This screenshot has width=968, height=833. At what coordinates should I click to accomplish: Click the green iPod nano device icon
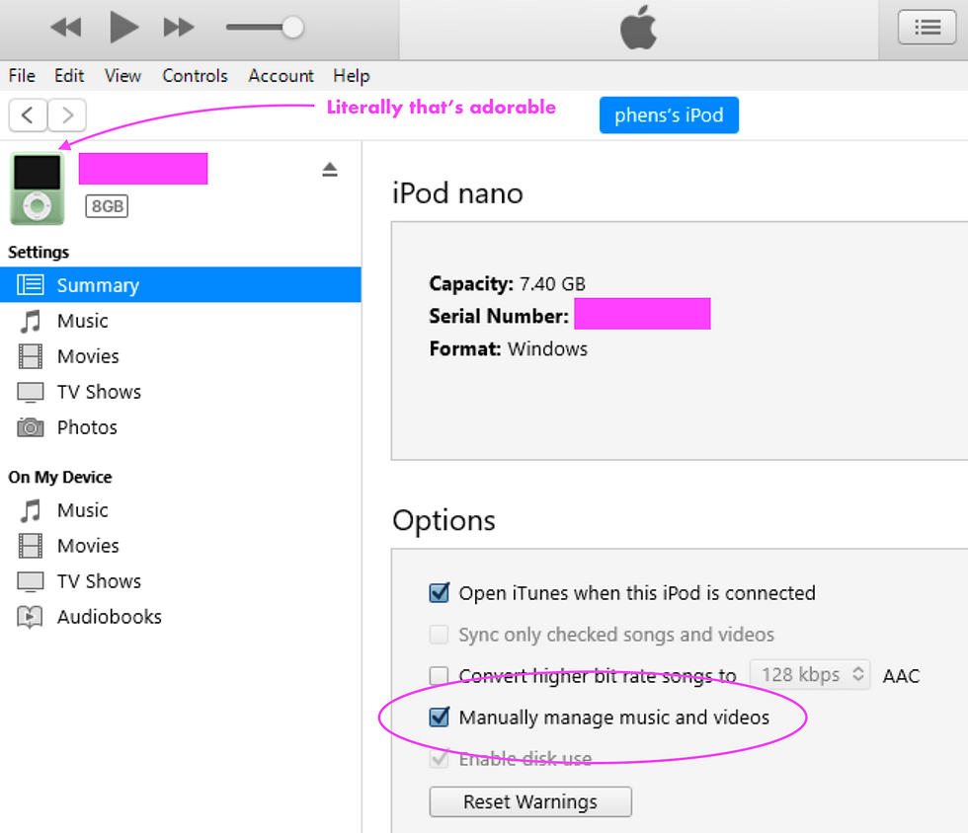(38, 189)
